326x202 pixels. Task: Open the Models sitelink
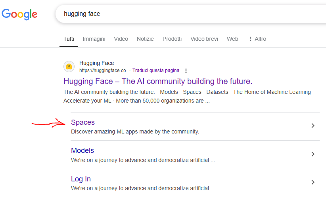click(82, 150)
